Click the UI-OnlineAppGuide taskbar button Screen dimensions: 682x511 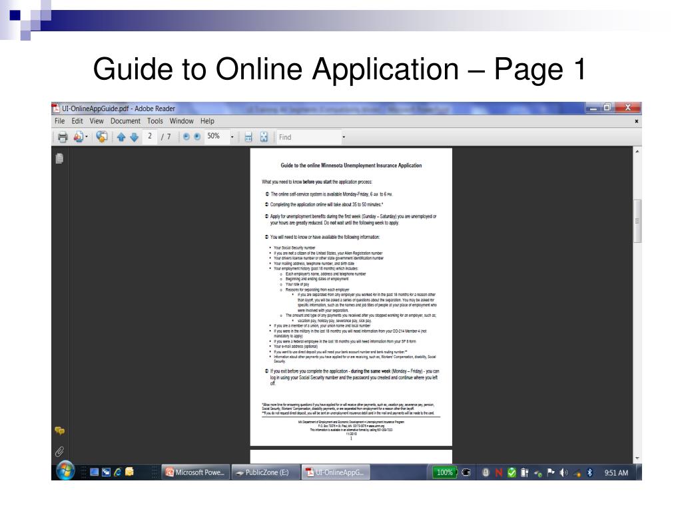336,472
